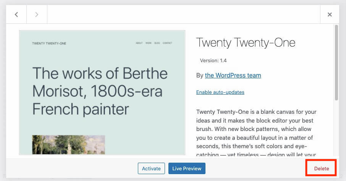Click Blog in the screenshot navigation

157,43
